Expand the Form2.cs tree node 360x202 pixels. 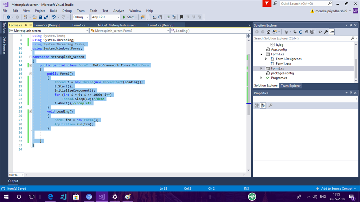tap(261, 68)
